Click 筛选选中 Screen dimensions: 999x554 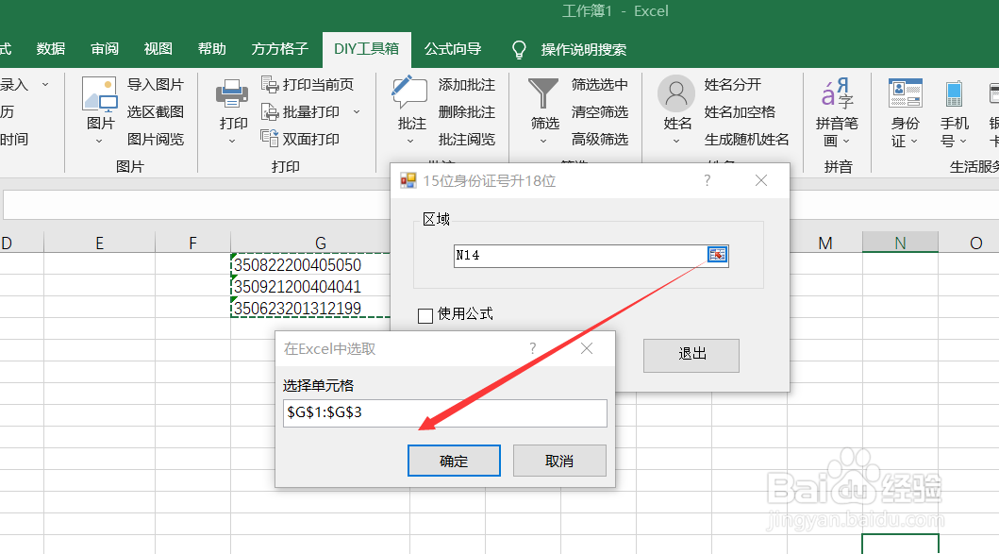pyautogui.click(x=600, y=84)
